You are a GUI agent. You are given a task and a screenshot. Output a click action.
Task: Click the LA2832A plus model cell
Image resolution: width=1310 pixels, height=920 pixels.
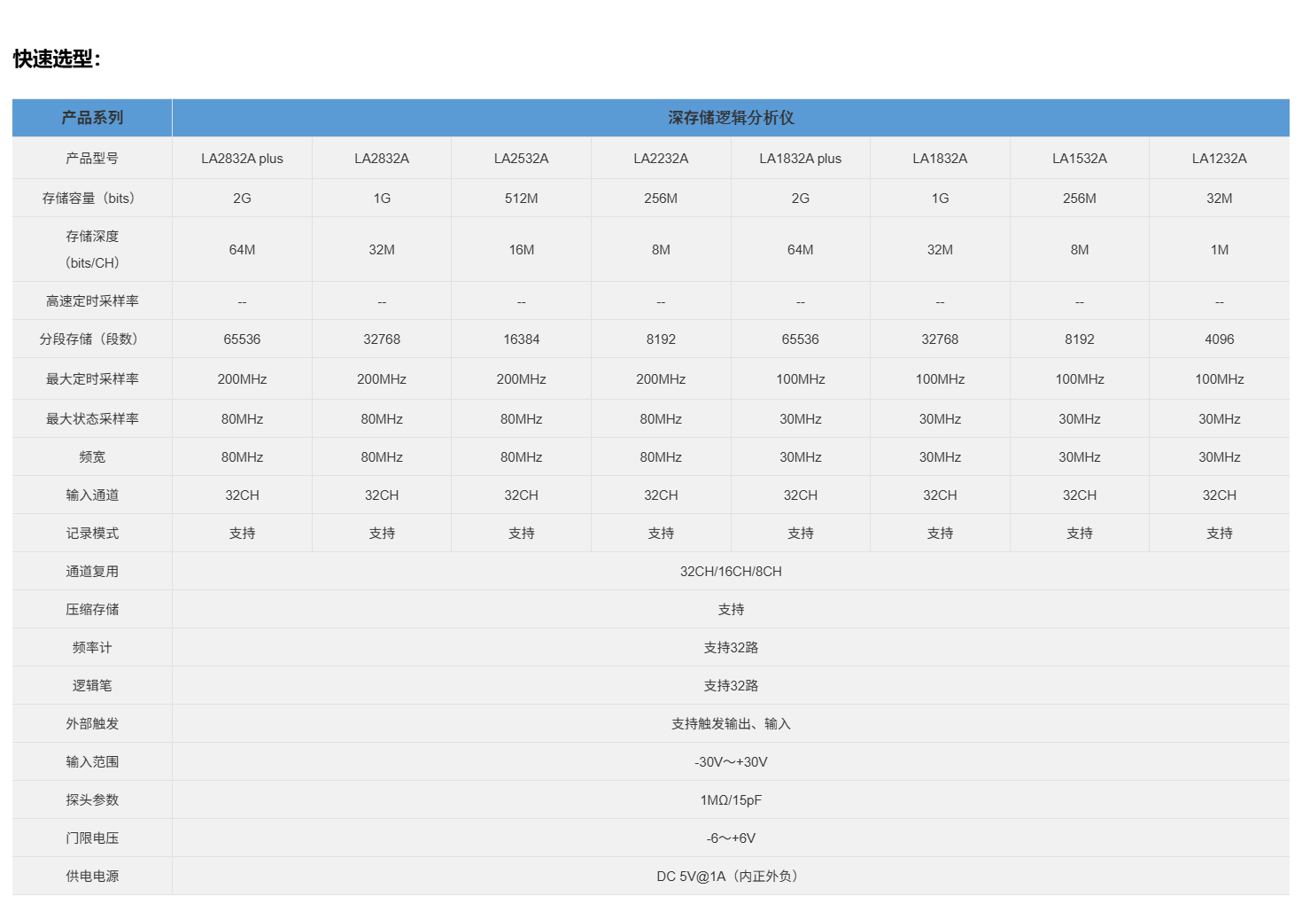click(x=242, y=159)
